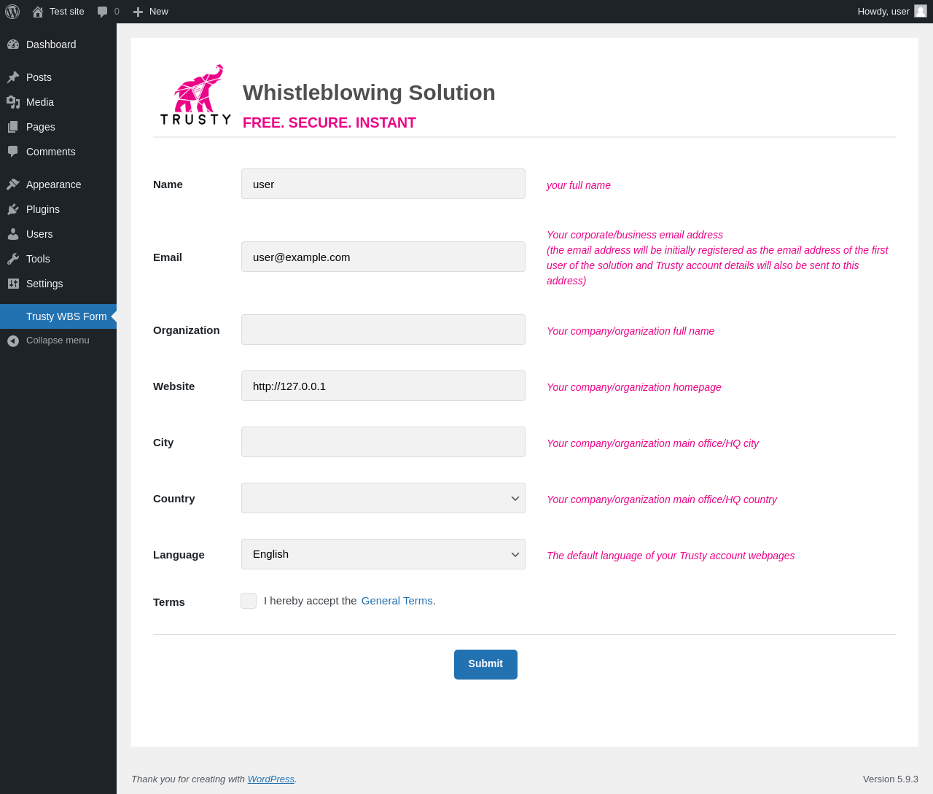
Task: Click the user avatar next to Howdy
Action: (921, 11)
